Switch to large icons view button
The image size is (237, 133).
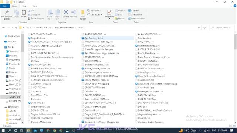coord(234,126)
